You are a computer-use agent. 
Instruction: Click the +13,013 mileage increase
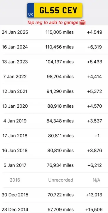[94, 195]
